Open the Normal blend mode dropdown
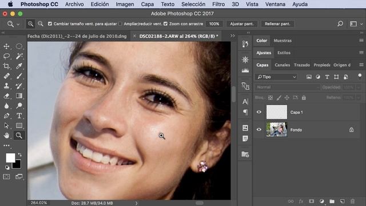The image size is (366, 206). pyautogui.click(x=288, y=87)
